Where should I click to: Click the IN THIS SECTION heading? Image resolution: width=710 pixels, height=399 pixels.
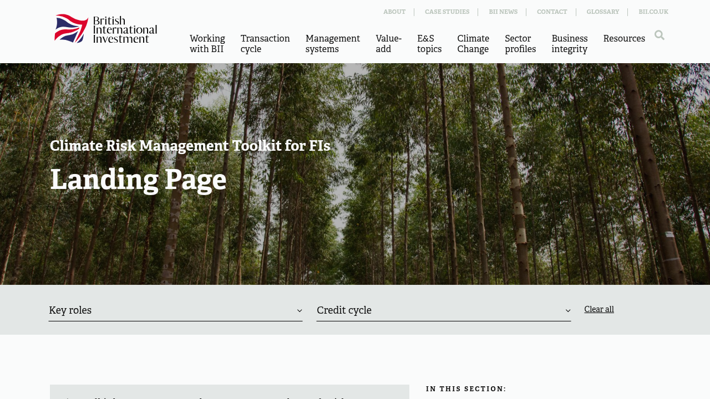[x=466, y=389]
